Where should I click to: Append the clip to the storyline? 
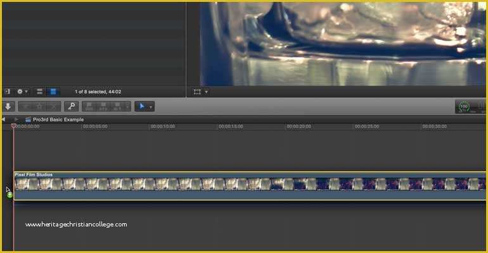[117, 107]
